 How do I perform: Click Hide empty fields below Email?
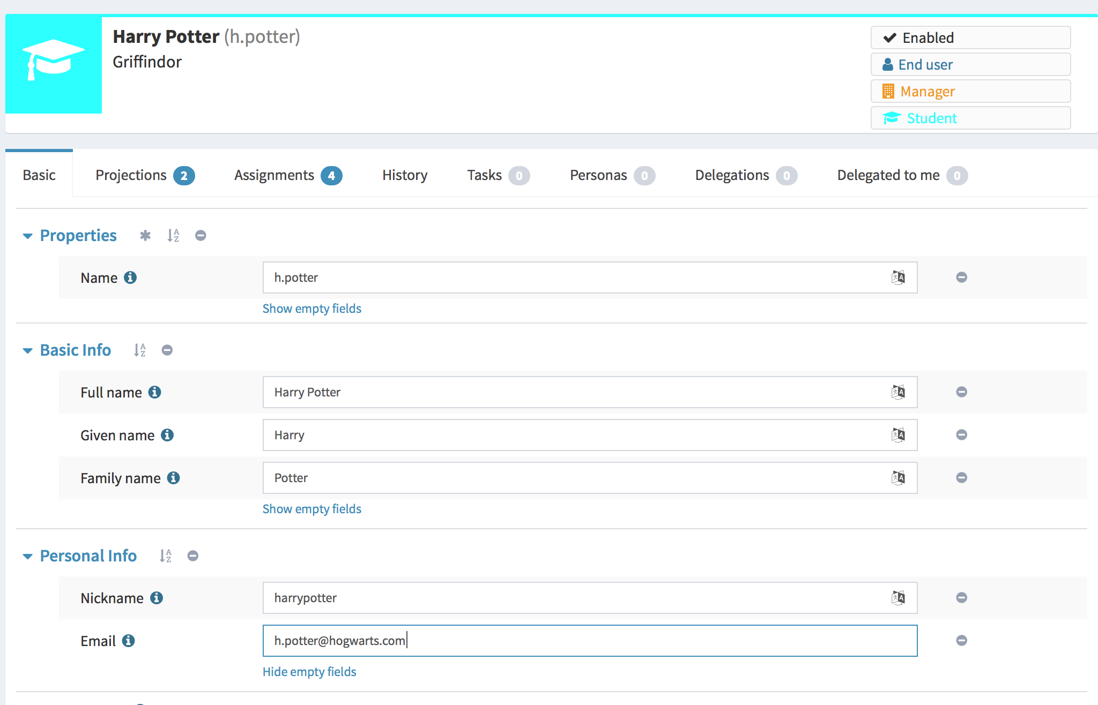(309, 671)
